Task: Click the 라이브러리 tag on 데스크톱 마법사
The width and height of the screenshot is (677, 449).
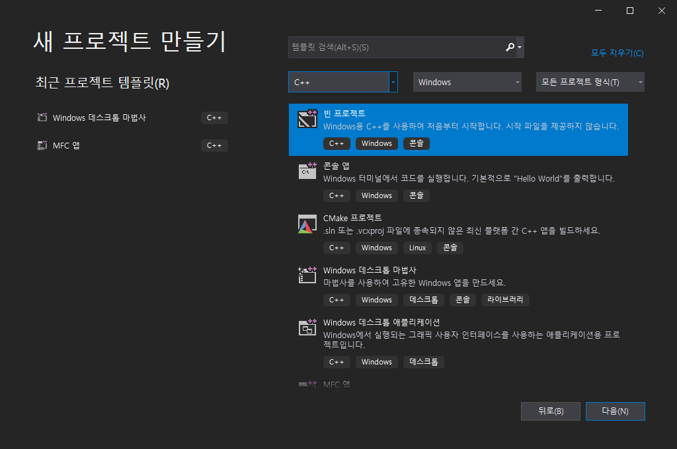Action: (x=505, y=300)
